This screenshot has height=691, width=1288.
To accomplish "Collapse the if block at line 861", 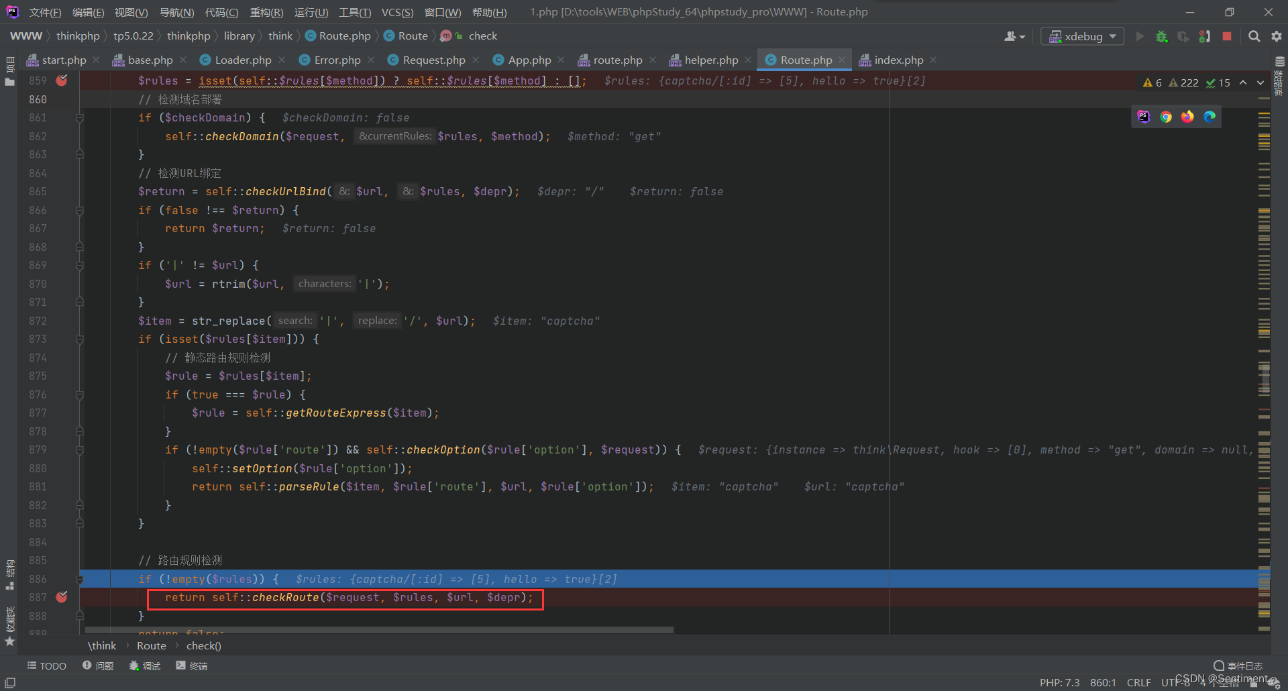I will [x=80, y=118].
